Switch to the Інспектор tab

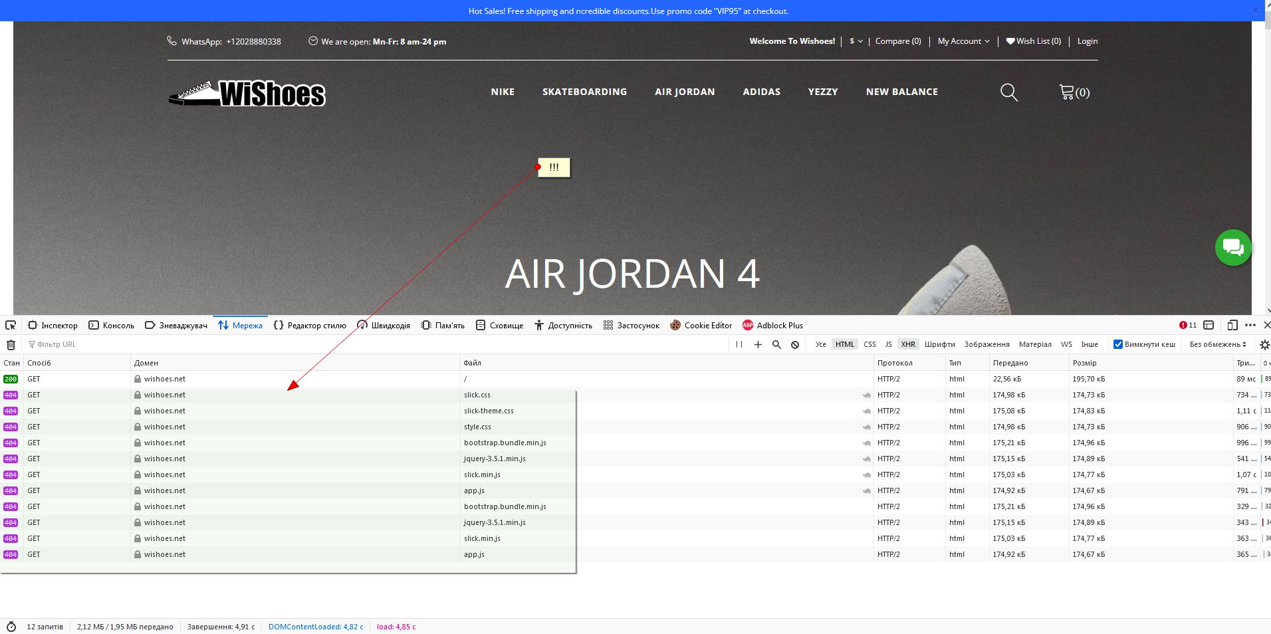(53, 325)
